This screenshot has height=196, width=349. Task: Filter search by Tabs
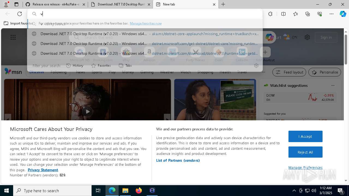point(125,66)
